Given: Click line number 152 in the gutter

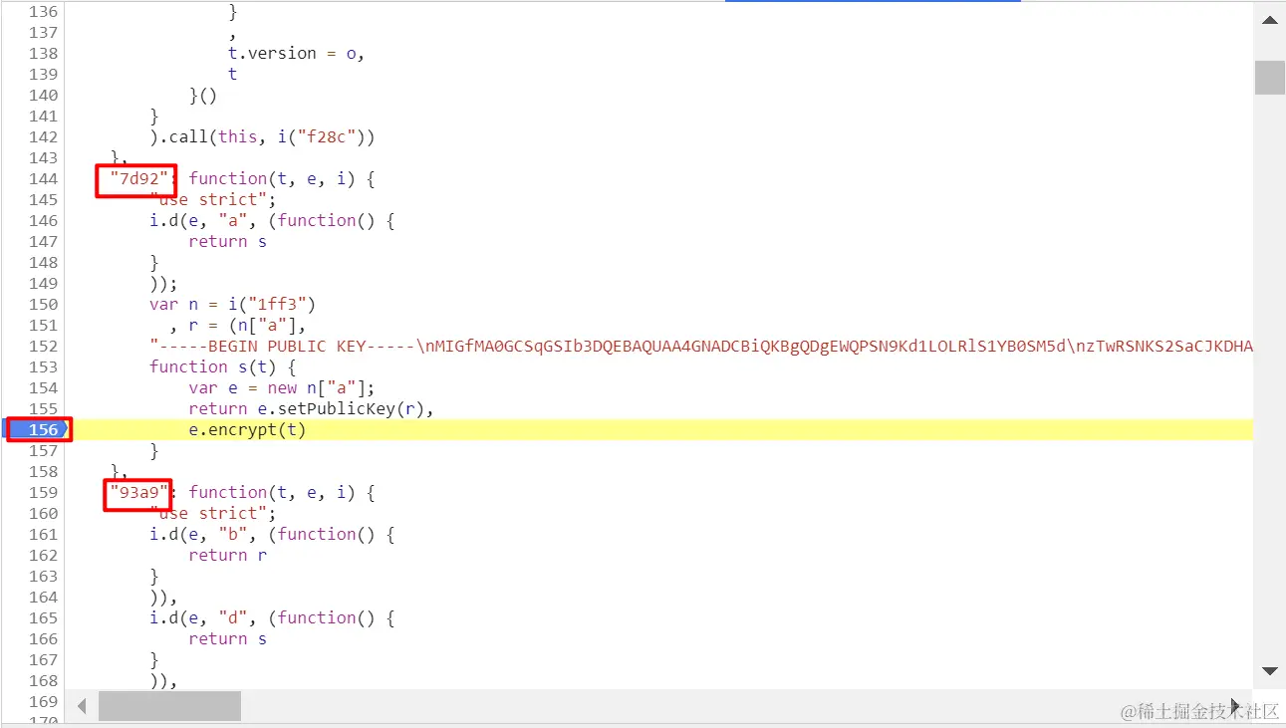Looking at the screenshot, I should coord(43,346).
